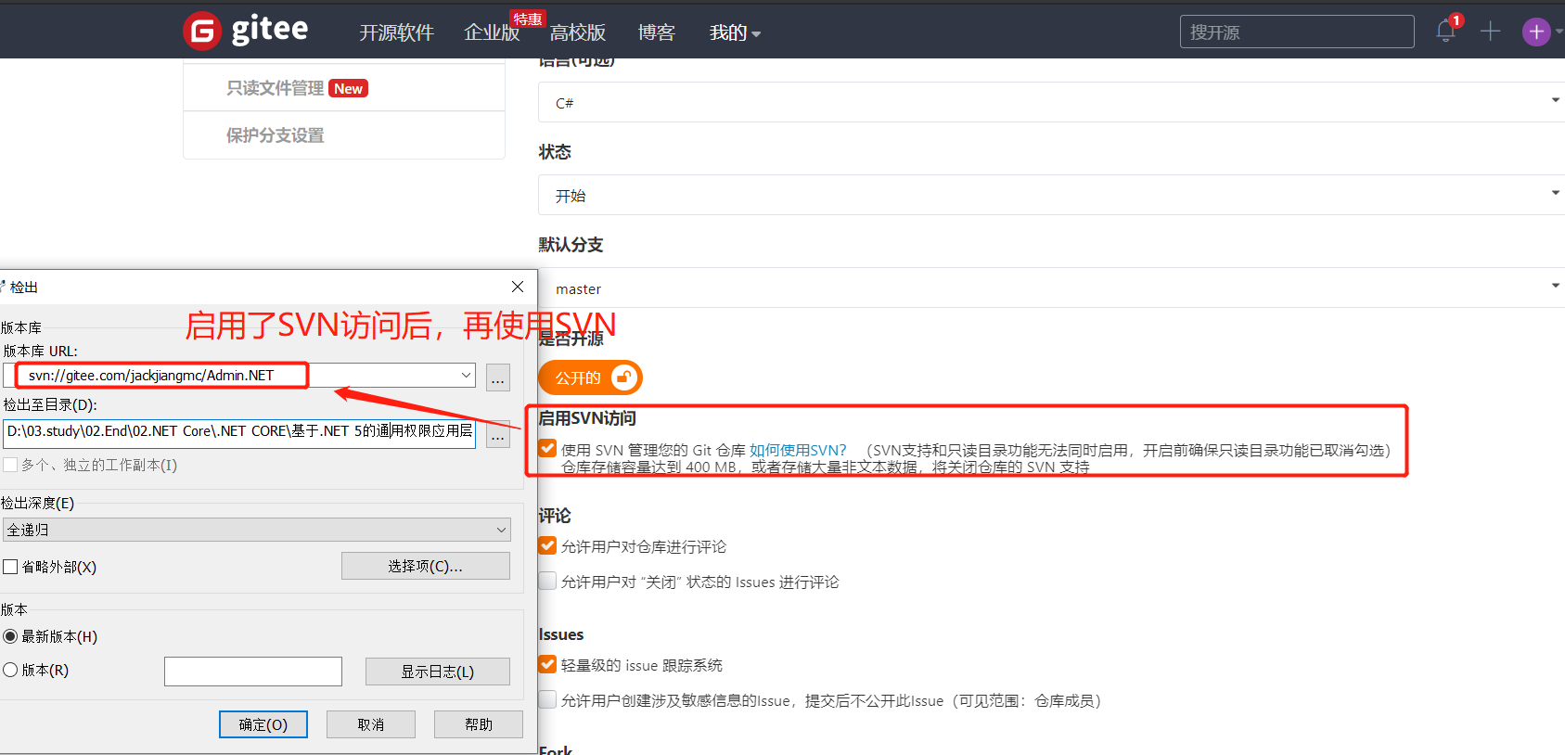Screen dimensions: 1565x755
Task: Click the New badge beside 只读文件管理
Action: coord(349,88)
